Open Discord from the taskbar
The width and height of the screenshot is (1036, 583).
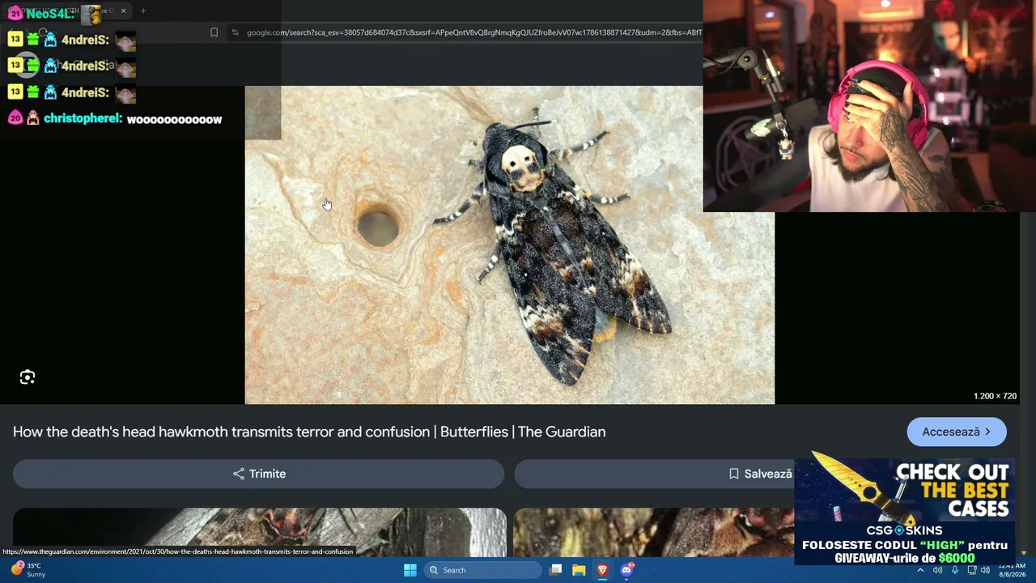[x=626, y=570]
